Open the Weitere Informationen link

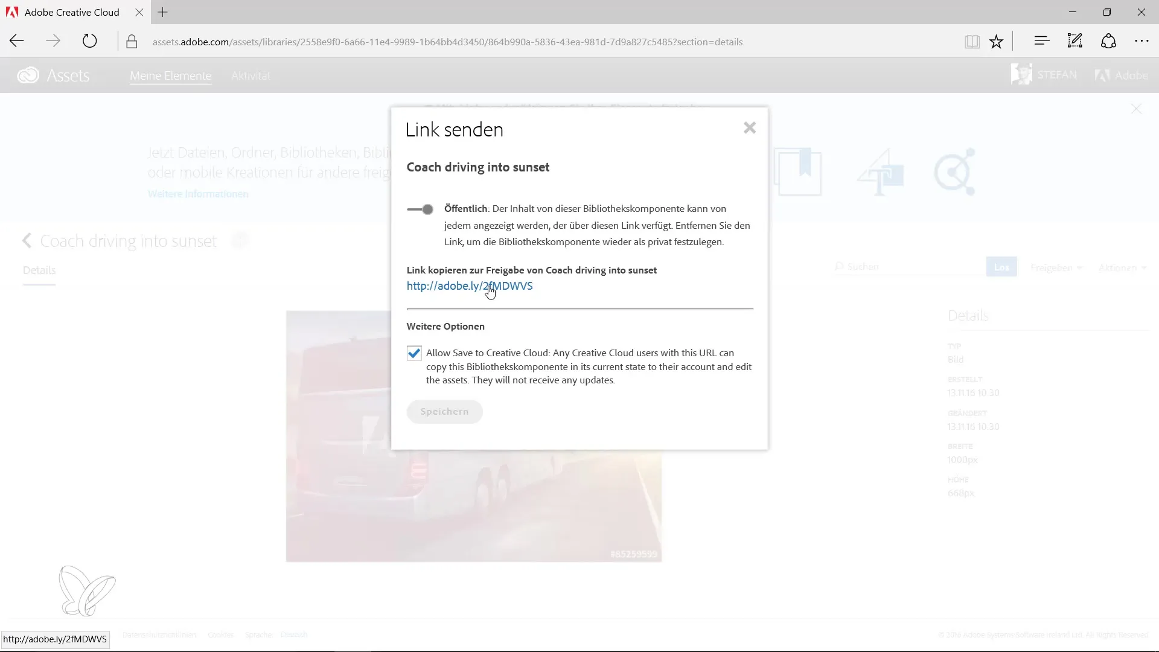click(x=198, y=194)
